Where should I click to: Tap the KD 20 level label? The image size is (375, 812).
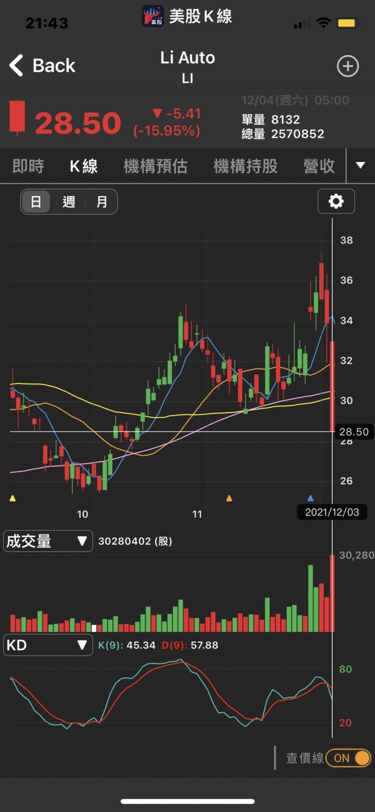click(346, 723)
